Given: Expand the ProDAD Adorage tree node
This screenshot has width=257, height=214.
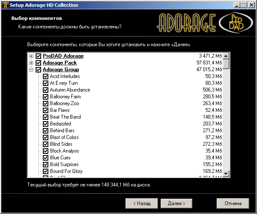Looking at the screenshot, I should point(31,56).
